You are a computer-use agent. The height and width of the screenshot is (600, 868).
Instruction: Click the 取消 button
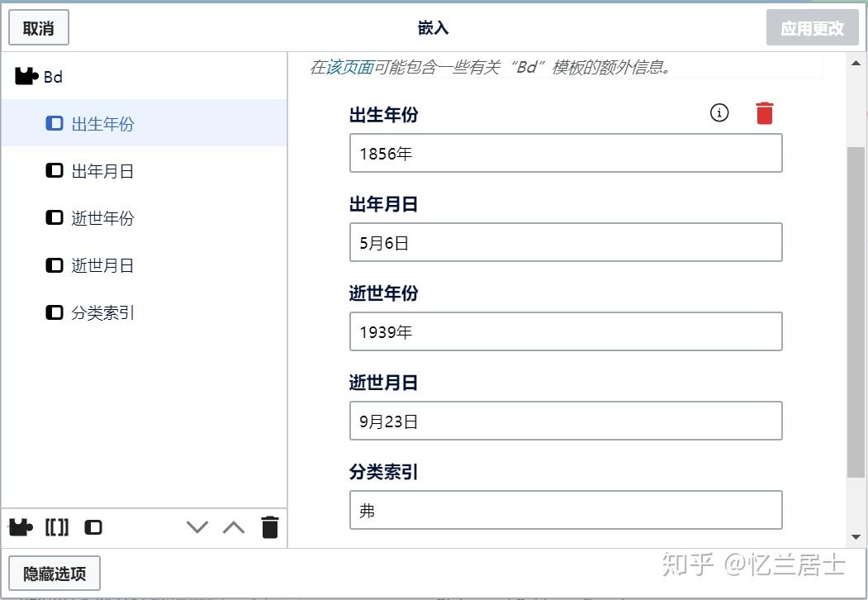pyautogui.click(x=39, y=28)
